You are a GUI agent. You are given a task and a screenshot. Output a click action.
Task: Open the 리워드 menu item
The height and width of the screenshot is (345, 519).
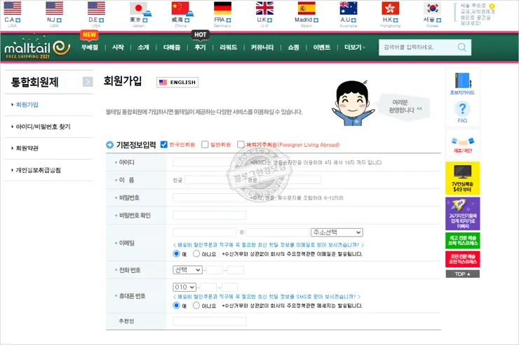click(229, 47)
